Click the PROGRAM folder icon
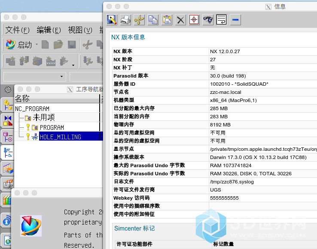 coord(34,128)
